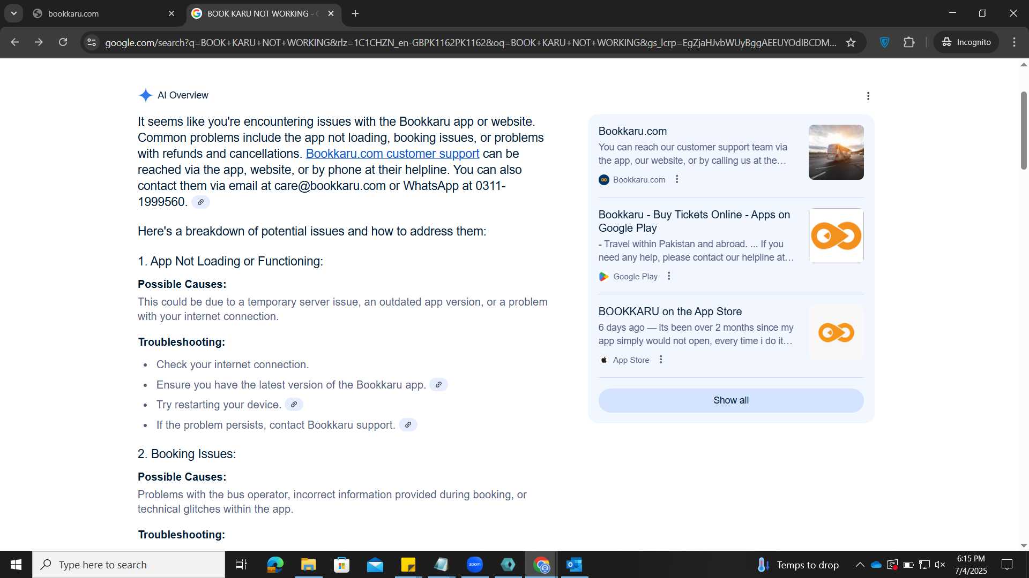The height and width of the screenshot is (578, 1029).
Task: View site information icon in address bar
Action: [x=92, y=42]
